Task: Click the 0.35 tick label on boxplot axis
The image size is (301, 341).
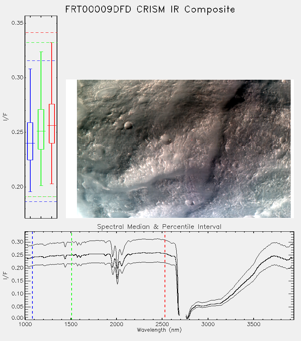Action: point(17,23)
